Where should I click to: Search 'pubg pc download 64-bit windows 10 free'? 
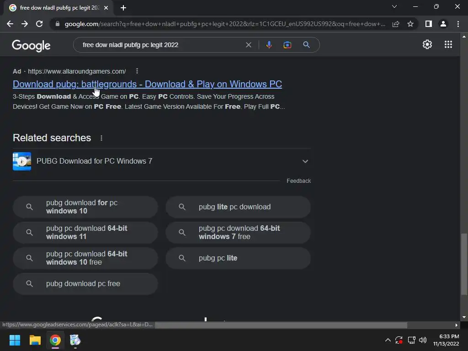85,258
